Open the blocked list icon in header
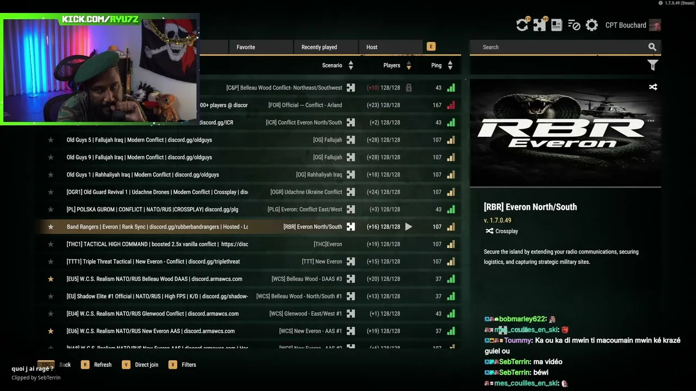 [x=574, y=25]
